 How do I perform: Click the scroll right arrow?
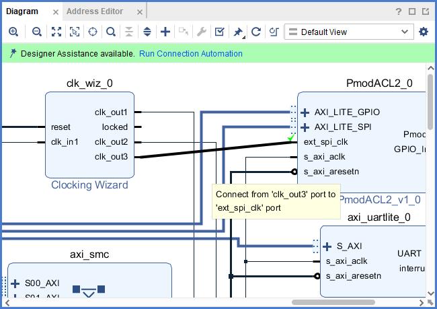point(422,302)
